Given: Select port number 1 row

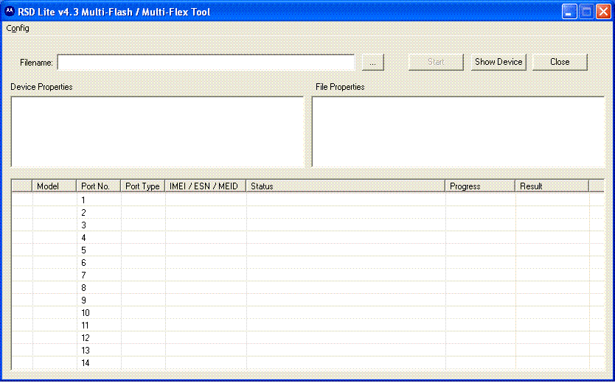Looking at the screenshot, I should (x=308, y=200).
